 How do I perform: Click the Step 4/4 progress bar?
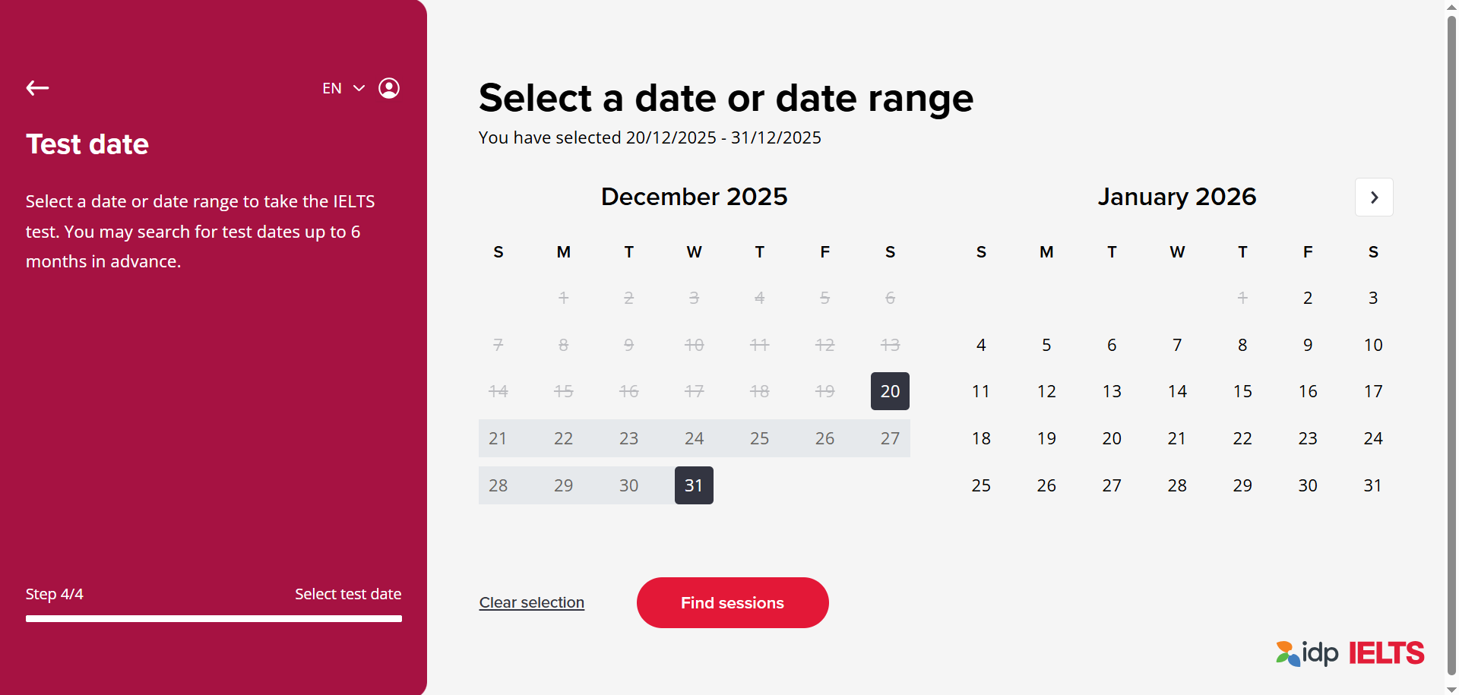point(214,619)
